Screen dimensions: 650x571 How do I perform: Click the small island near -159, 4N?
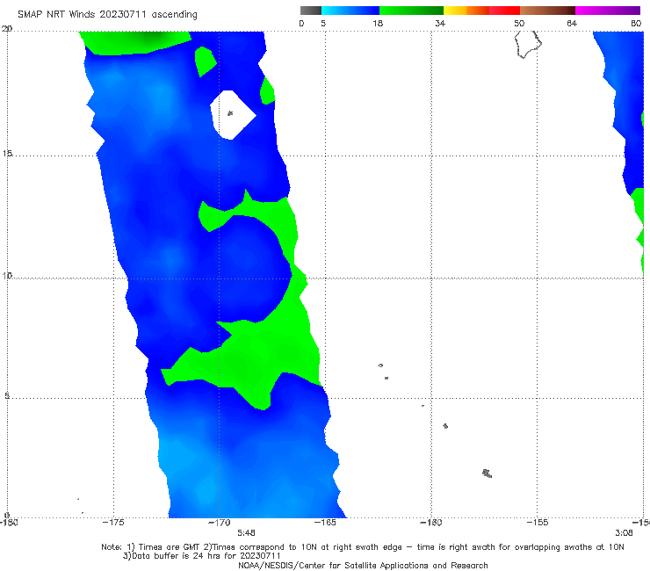point(445,426)
